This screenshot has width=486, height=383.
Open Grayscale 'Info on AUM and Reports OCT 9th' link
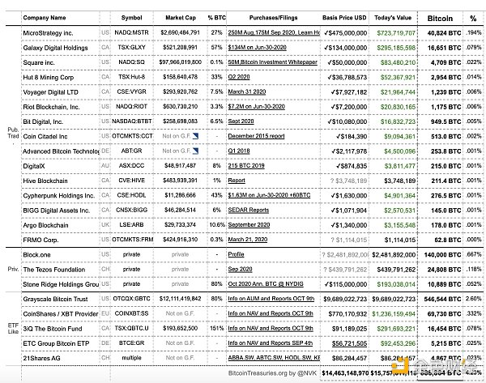[x=271, y=299]
